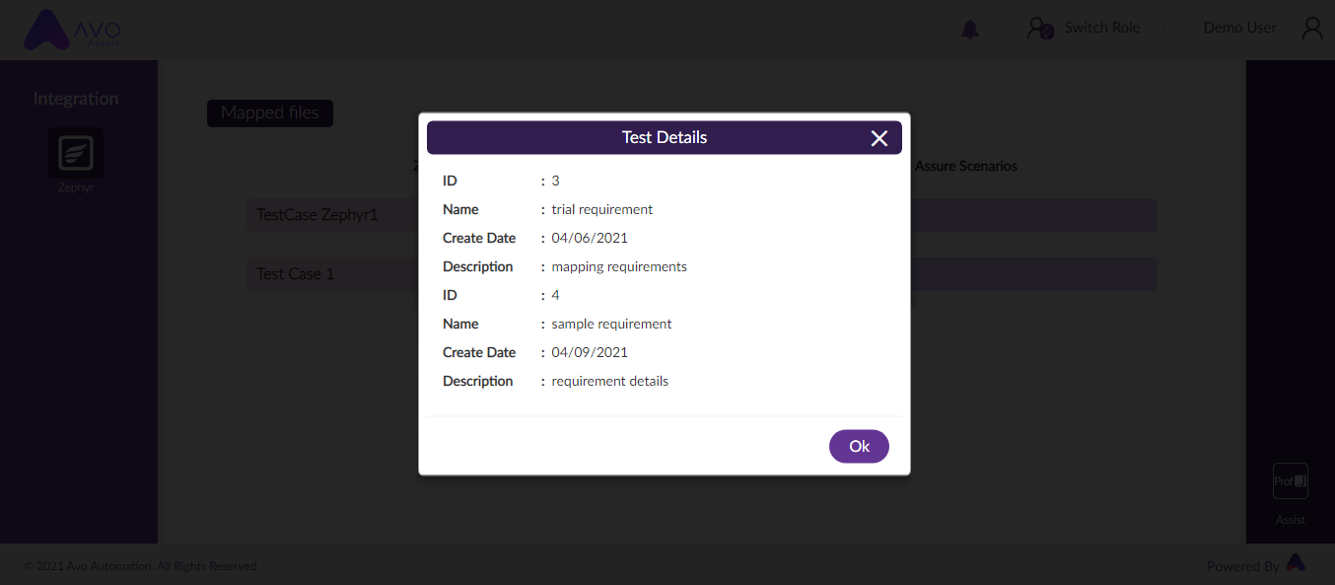Click the Switch Role icon
This screenshot has height=585, width=1335.
[x=1040, y=29]
